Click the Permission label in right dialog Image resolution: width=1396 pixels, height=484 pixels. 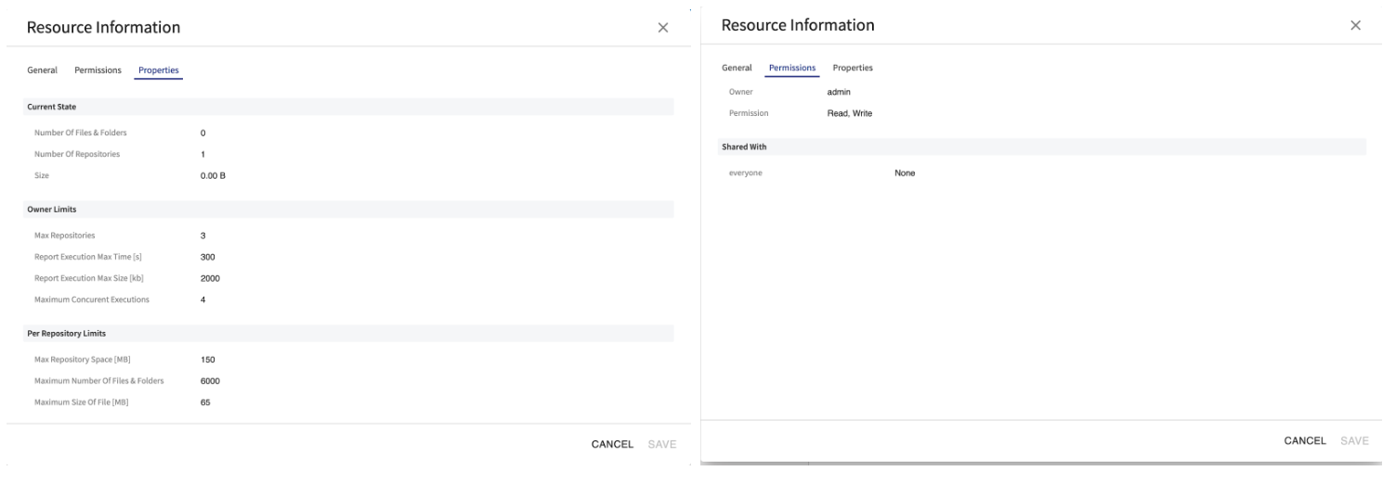click(749, 113)
